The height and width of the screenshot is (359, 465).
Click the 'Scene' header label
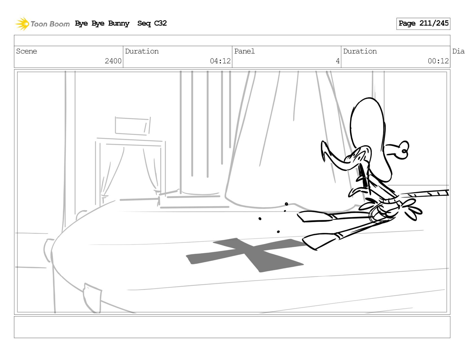[26, 51]
